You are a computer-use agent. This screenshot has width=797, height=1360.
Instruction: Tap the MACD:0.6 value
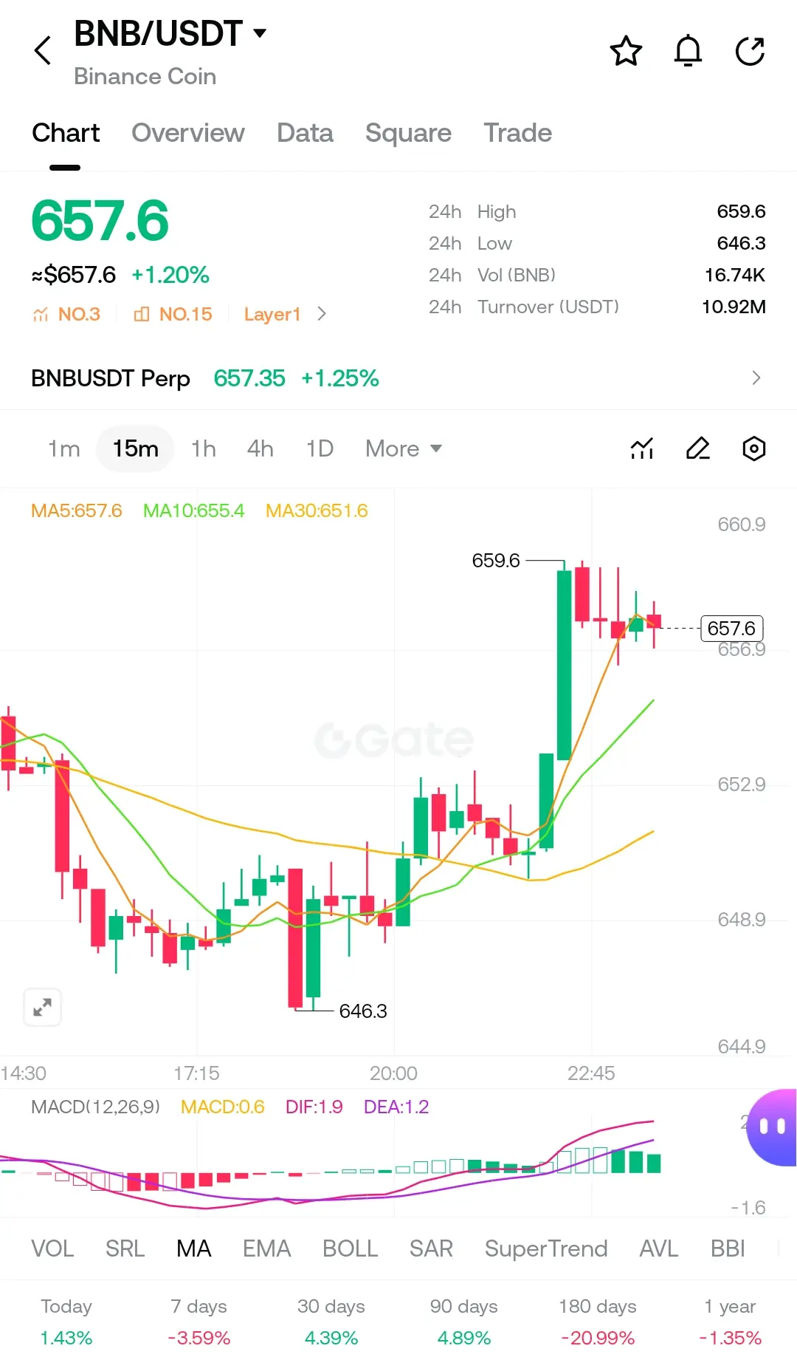click(223, 1107)
